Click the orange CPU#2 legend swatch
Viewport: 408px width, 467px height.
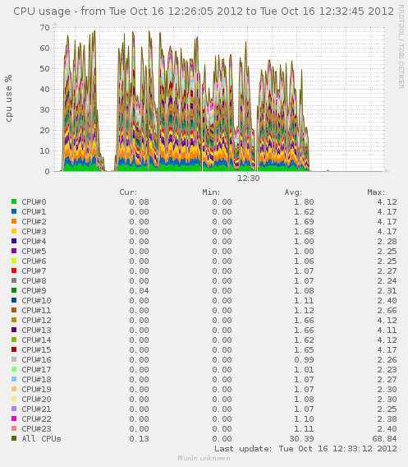point(14,221)
